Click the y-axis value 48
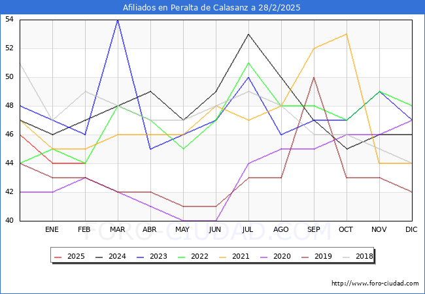 [9, 106]
